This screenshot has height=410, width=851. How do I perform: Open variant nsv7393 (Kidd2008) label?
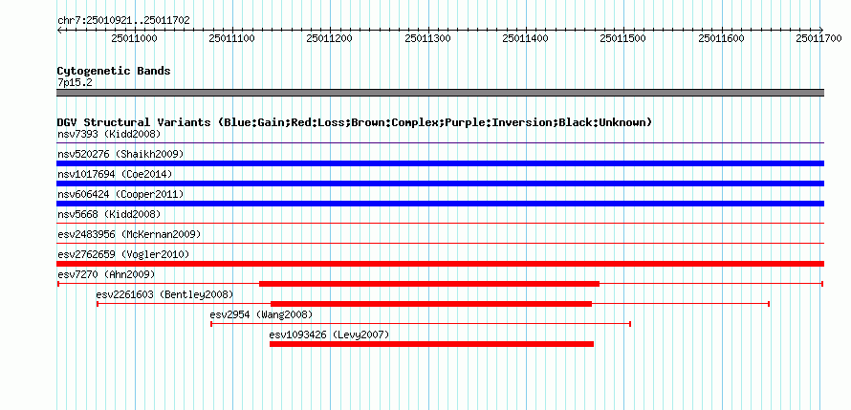coord(109,134)
